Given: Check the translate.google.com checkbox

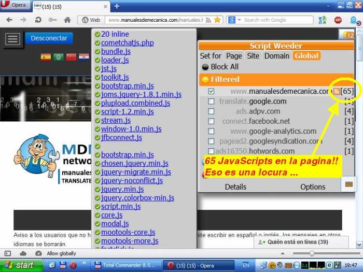Looking at the screenshot, I should coord(211,102).
